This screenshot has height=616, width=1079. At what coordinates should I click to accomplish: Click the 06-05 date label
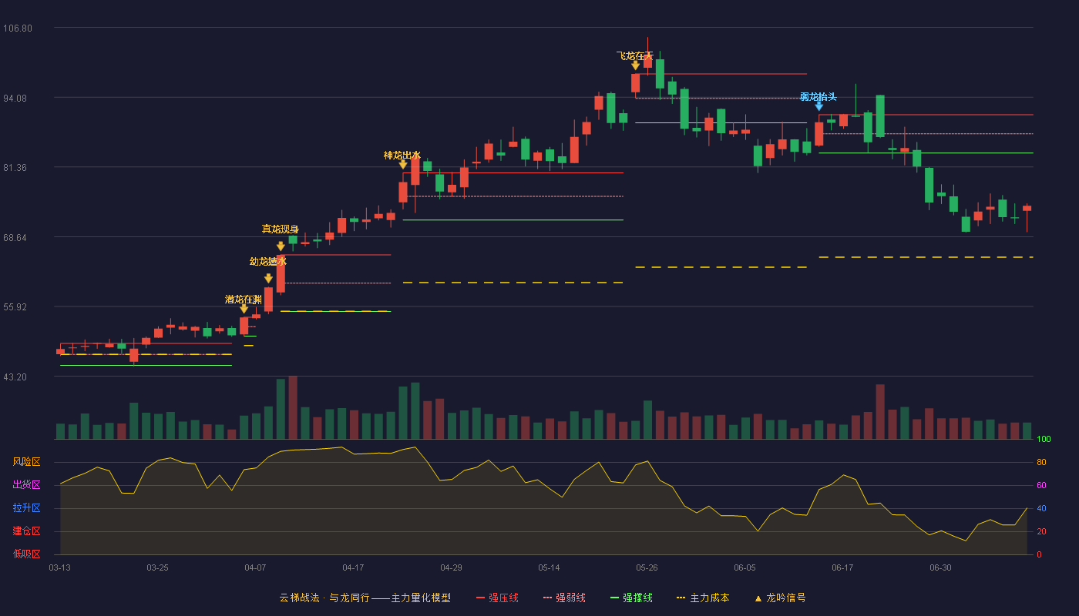pyautogui.click(x=745, y=567)
